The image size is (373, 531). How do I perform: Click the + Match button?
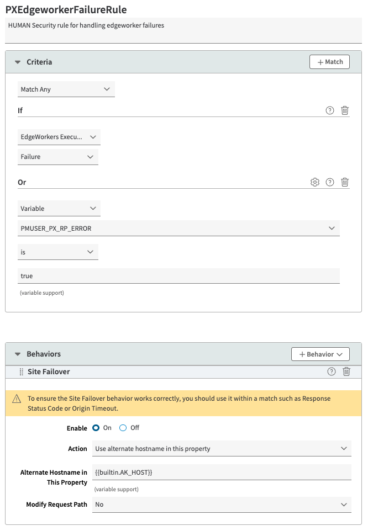(329, 62)
